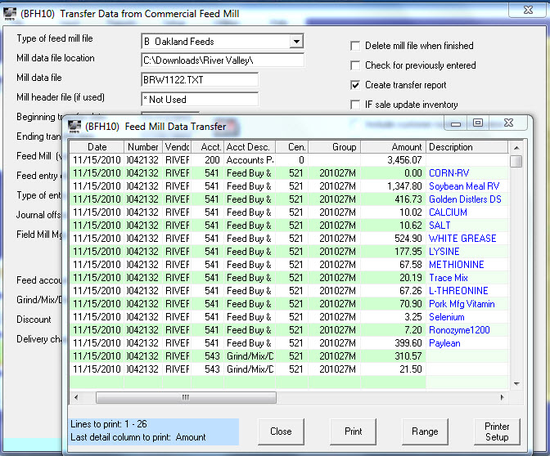The height and width of the screenshot is (456, 550).
Task: Click the vertical scrollbar down arrow
Action: coord(516,382)
